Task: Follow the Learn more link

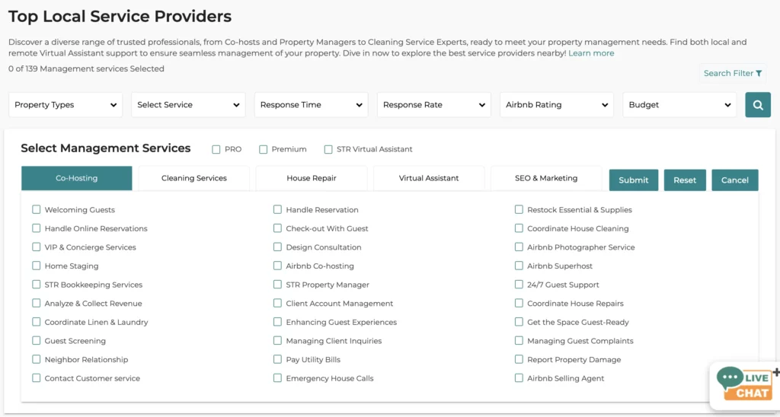Action: 591,53
